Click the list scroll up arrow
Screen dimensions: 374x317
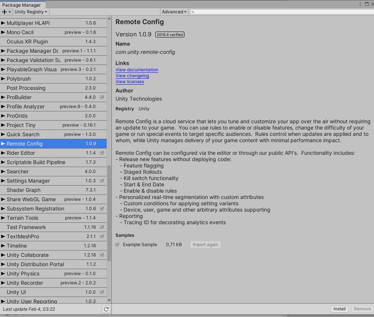pos(109,18)
